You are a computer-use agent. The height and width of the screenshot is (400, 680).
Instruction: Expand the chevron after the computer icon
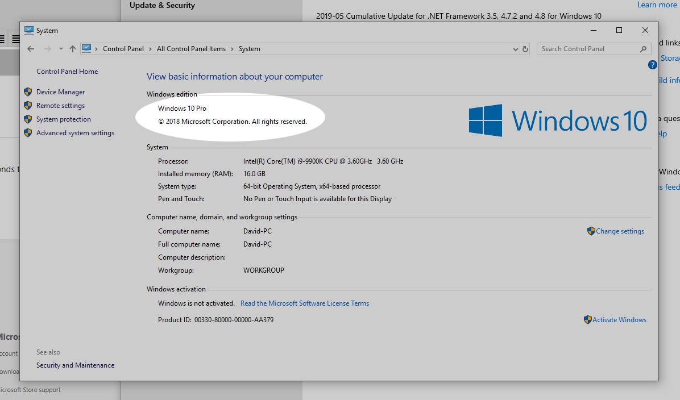pos(96,49)
